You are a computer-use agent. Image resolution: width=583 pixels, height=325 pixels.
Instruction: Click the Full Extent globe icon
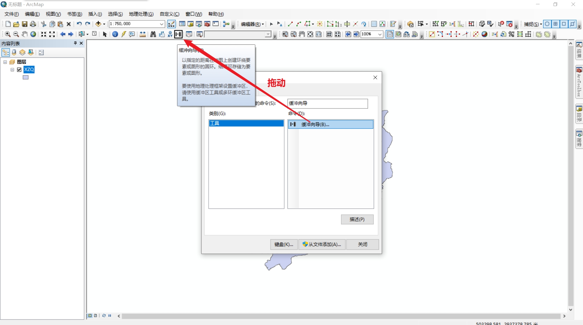pyautogui.click(x=33, y=34)
